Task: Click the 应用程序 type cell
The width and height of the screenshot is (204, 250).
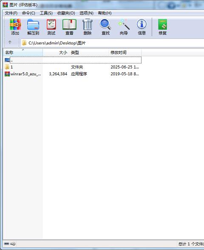Action: click(x=79, y=74)
